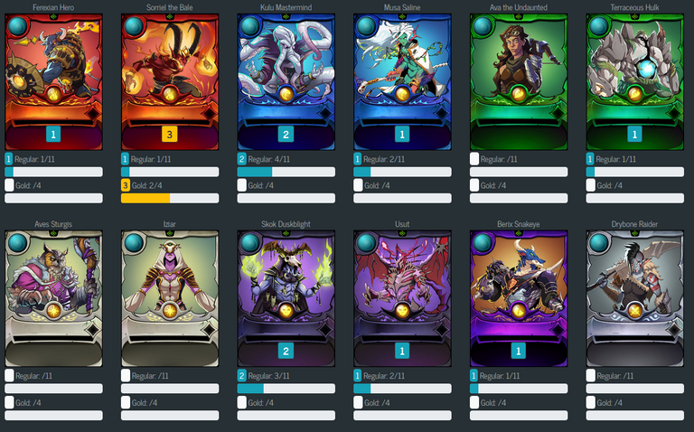The height and width of the screenshot is (432, 694).
Task: Click the Gold 2/4 progress bar under Sorriel
Action: click(170, 198)
